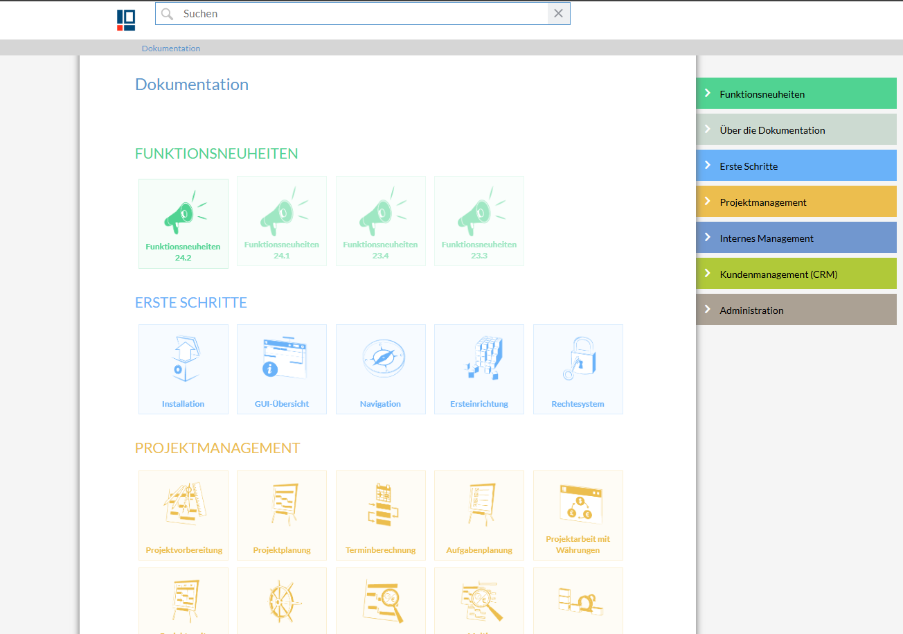Open the GUI-Übersicht window icon tile
This screenshot has height=634, width=903.
point(282,369)
